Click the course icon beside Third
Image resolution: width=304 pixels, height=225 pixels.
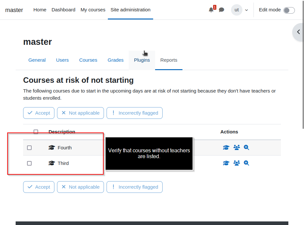(x=51, y=163)
